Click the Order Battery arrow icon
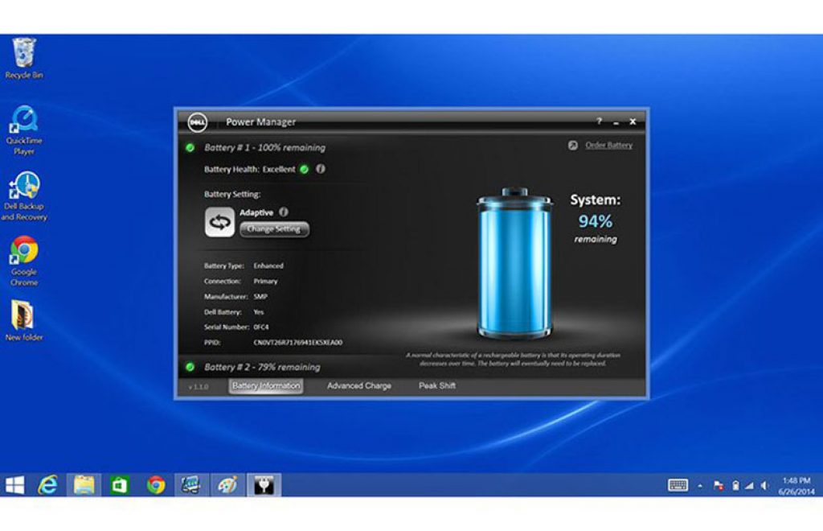 pyautogui.click(x=572, y=146)
